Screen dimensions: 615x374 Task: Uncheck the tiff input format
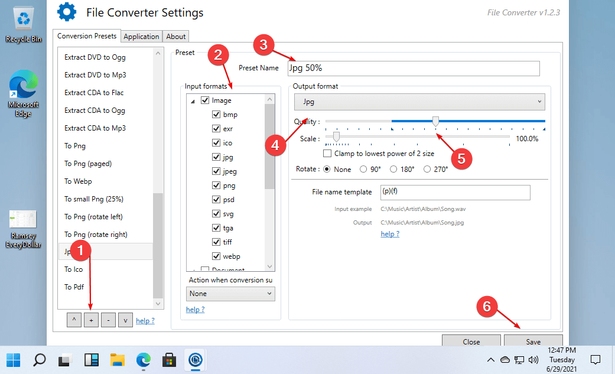click(216, 242)
